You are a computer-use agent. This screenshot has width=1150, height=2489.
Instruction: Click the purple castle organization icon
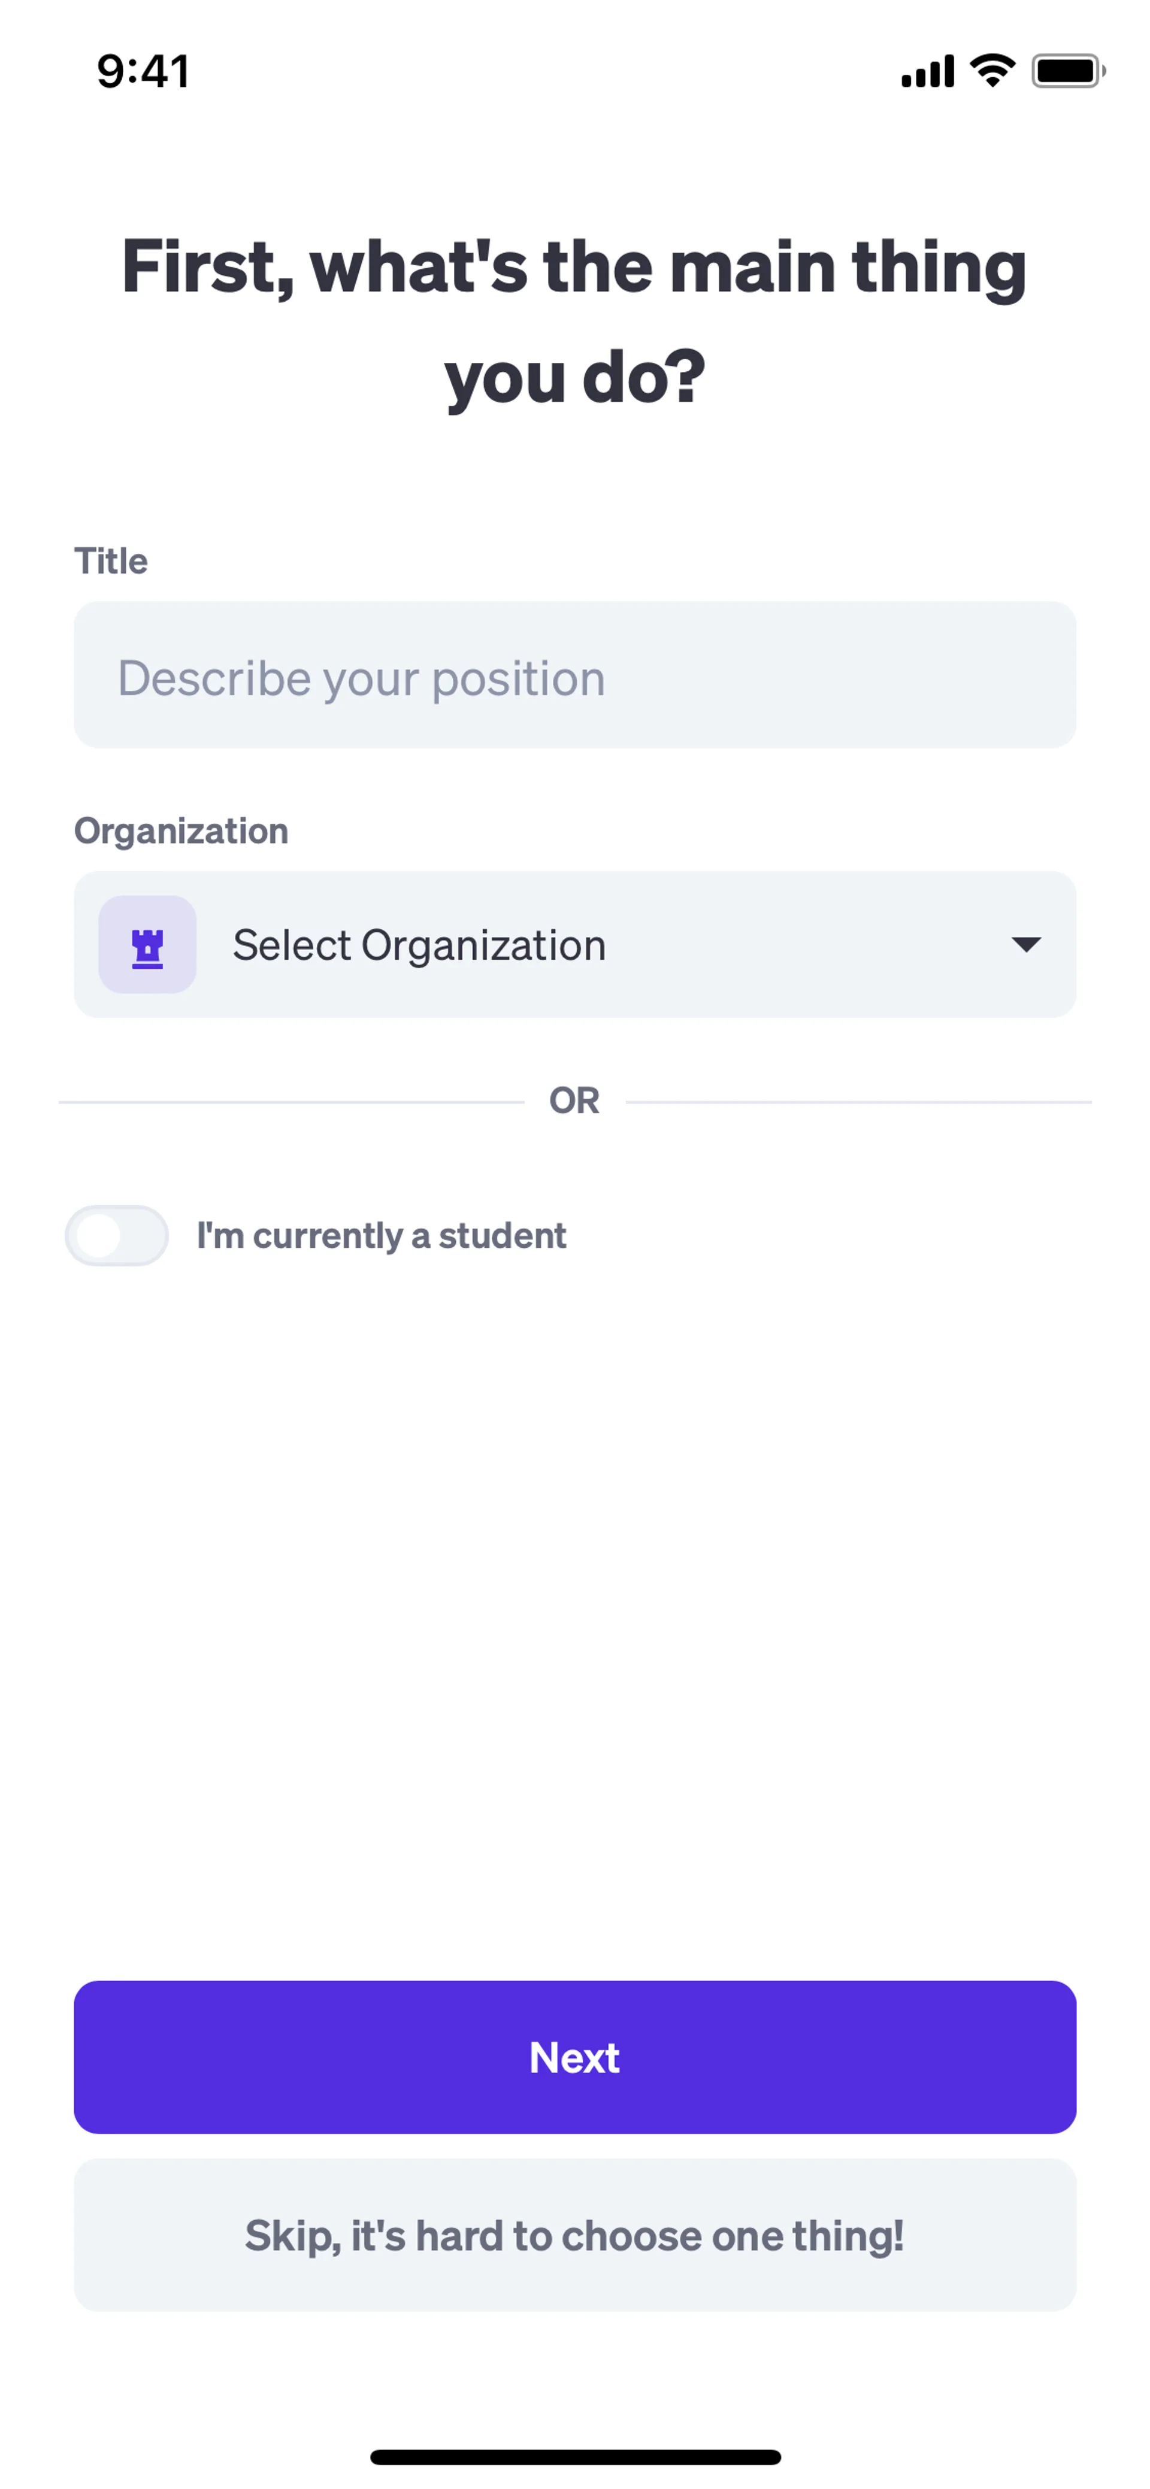(x=148, y=945)
